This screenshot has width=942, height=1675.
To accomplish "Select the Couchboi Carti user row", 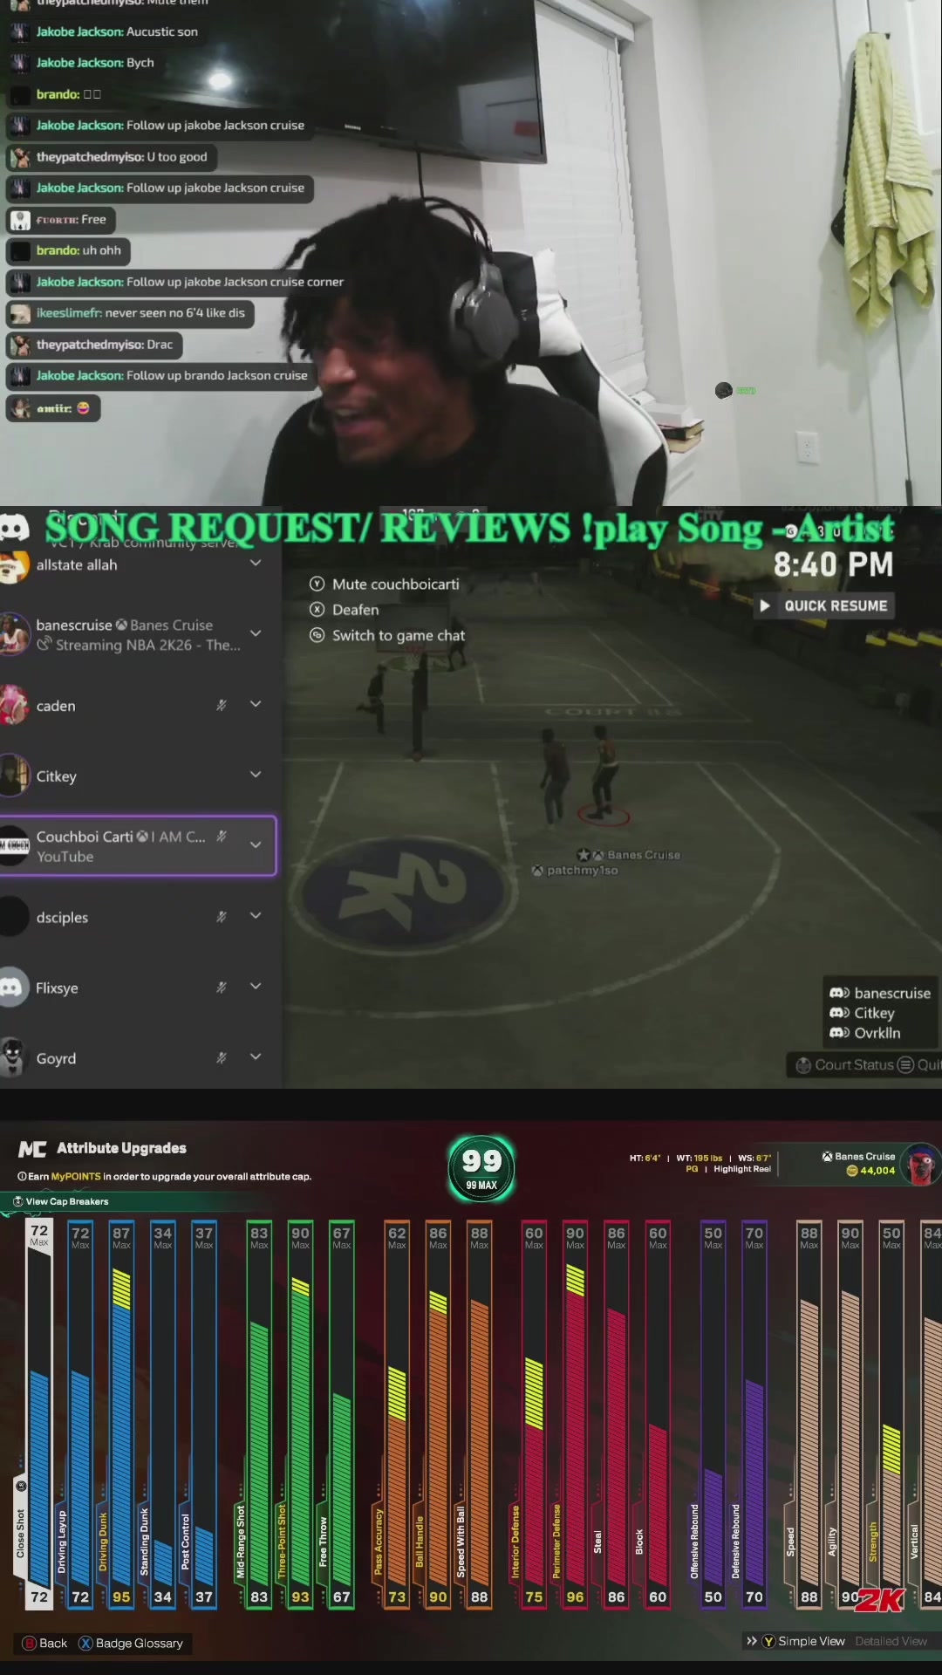I will click(138, 845).
